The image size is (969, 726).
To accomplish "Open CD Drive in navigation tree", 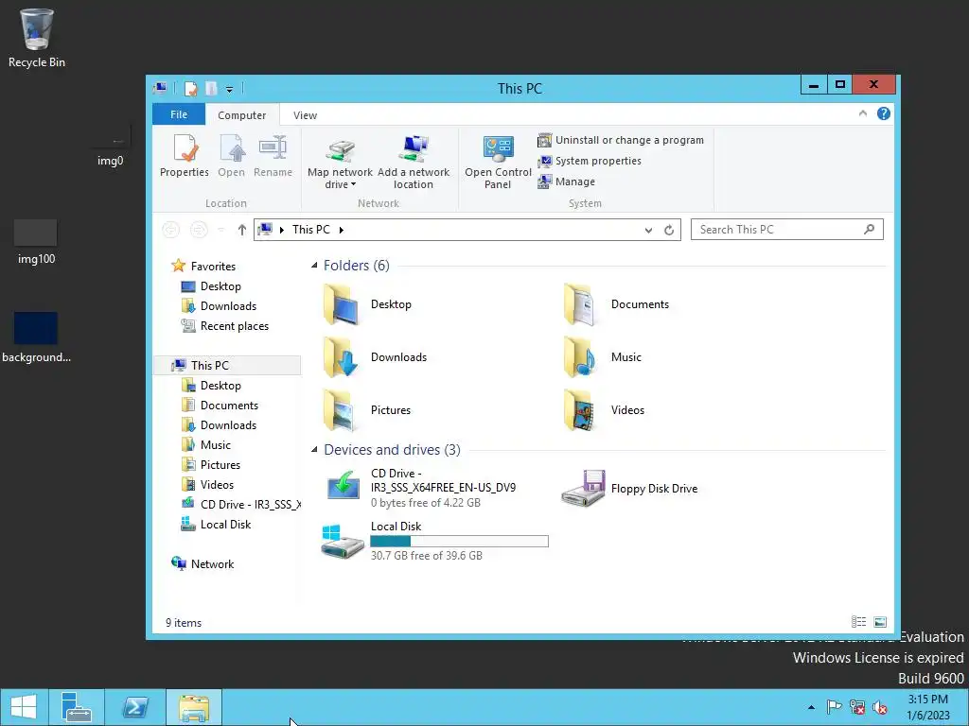I will pos(241,505).
